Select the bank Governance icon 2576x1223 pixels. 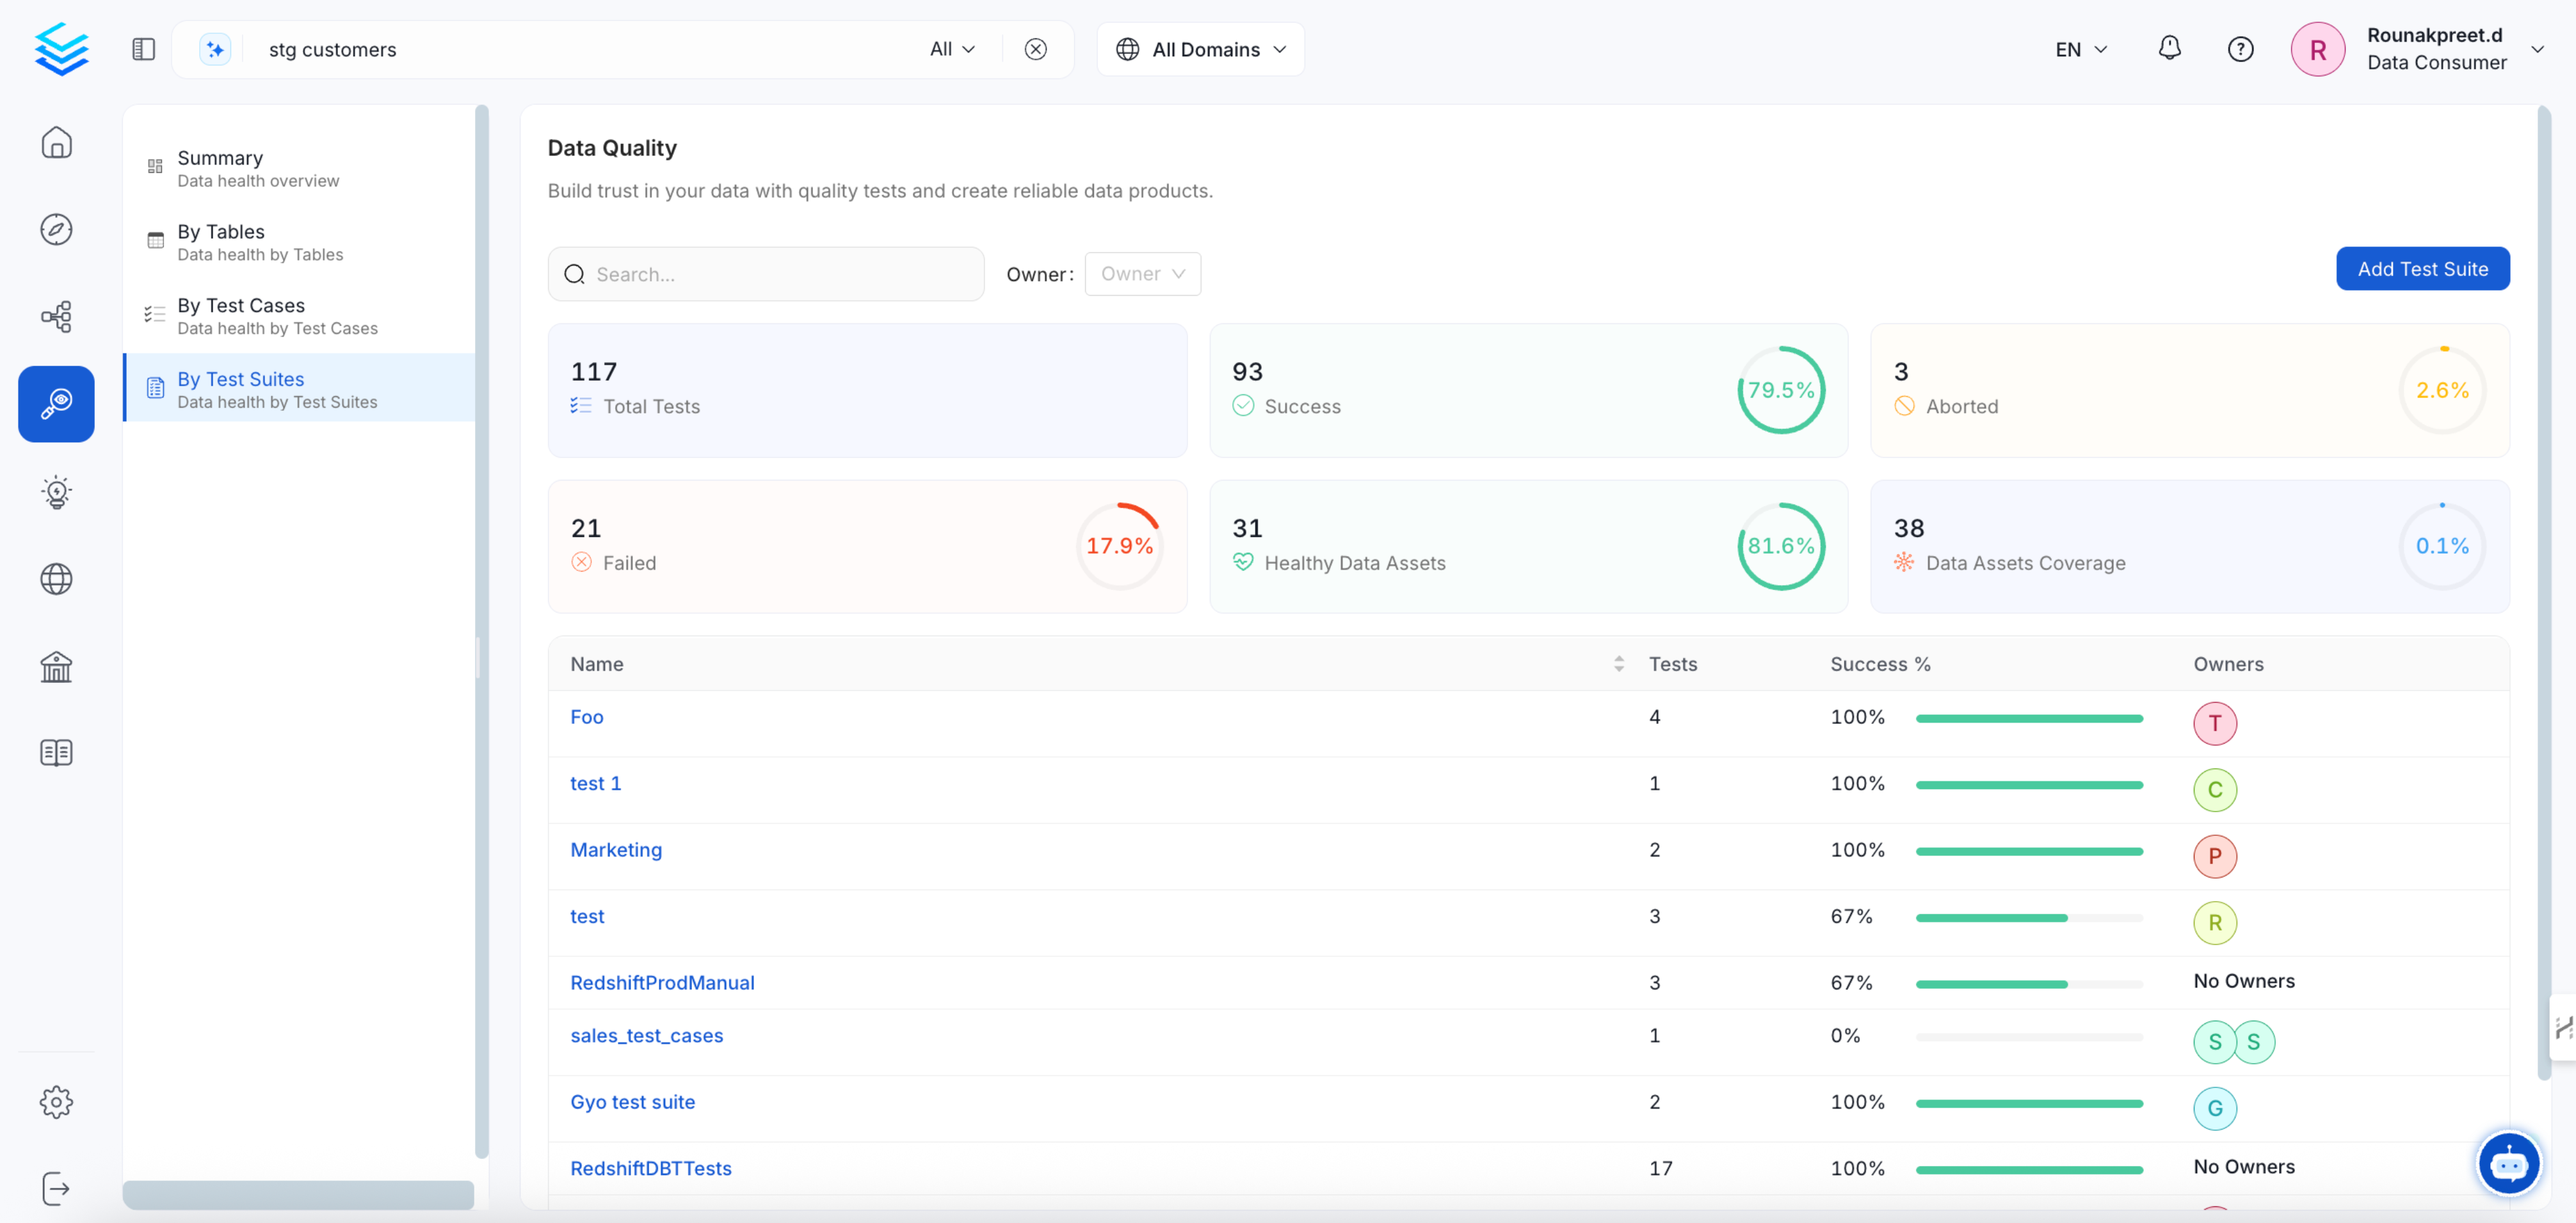coord(56,666)
